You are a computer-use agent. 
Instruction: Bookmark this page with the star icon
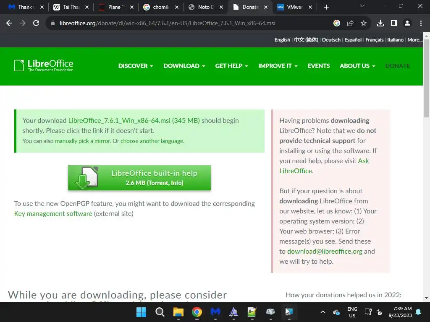pos(364,23)
